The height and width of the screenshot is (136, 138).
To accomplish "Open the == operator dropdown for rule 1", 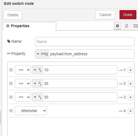I will pos(23,70).
